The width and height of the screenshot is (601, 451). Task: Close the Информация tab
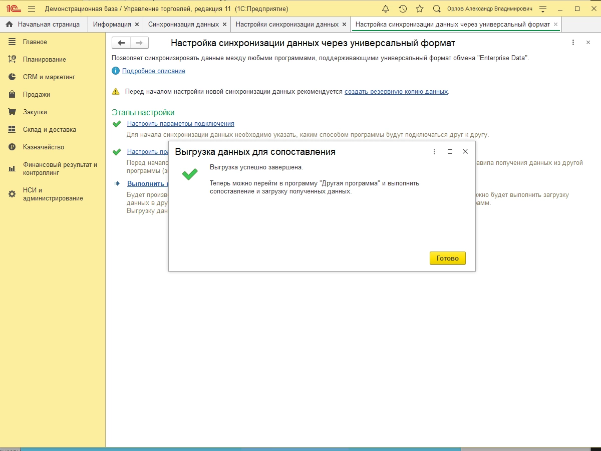[x=137, y=24]
